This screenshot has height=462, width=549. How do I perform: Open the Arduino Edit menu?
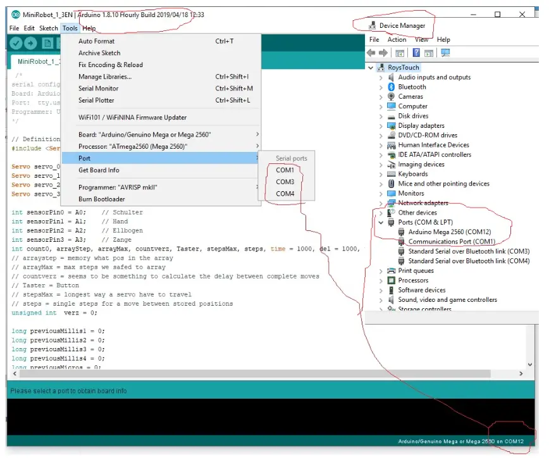click(29, 28)
